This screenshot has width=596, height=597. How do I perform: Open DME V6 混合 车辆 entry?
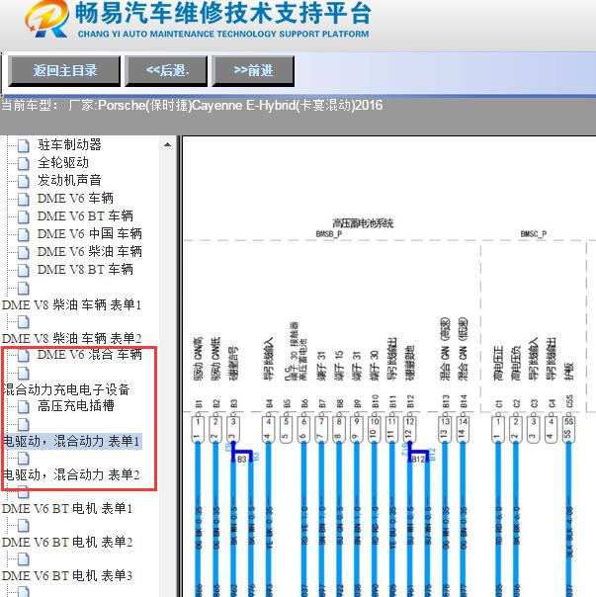(90, 354)
